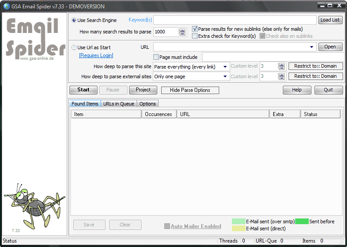347x247 pixels.
Task: Focus the Page must include text field
Action: pos(274,57)
